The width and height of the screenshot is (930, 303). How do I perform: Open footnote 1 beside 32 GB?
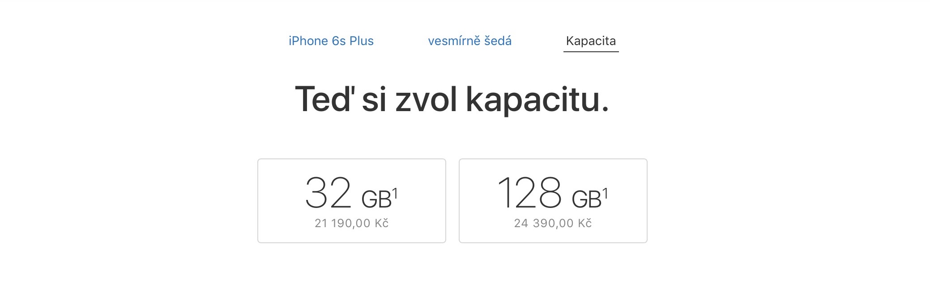(395, 193)
